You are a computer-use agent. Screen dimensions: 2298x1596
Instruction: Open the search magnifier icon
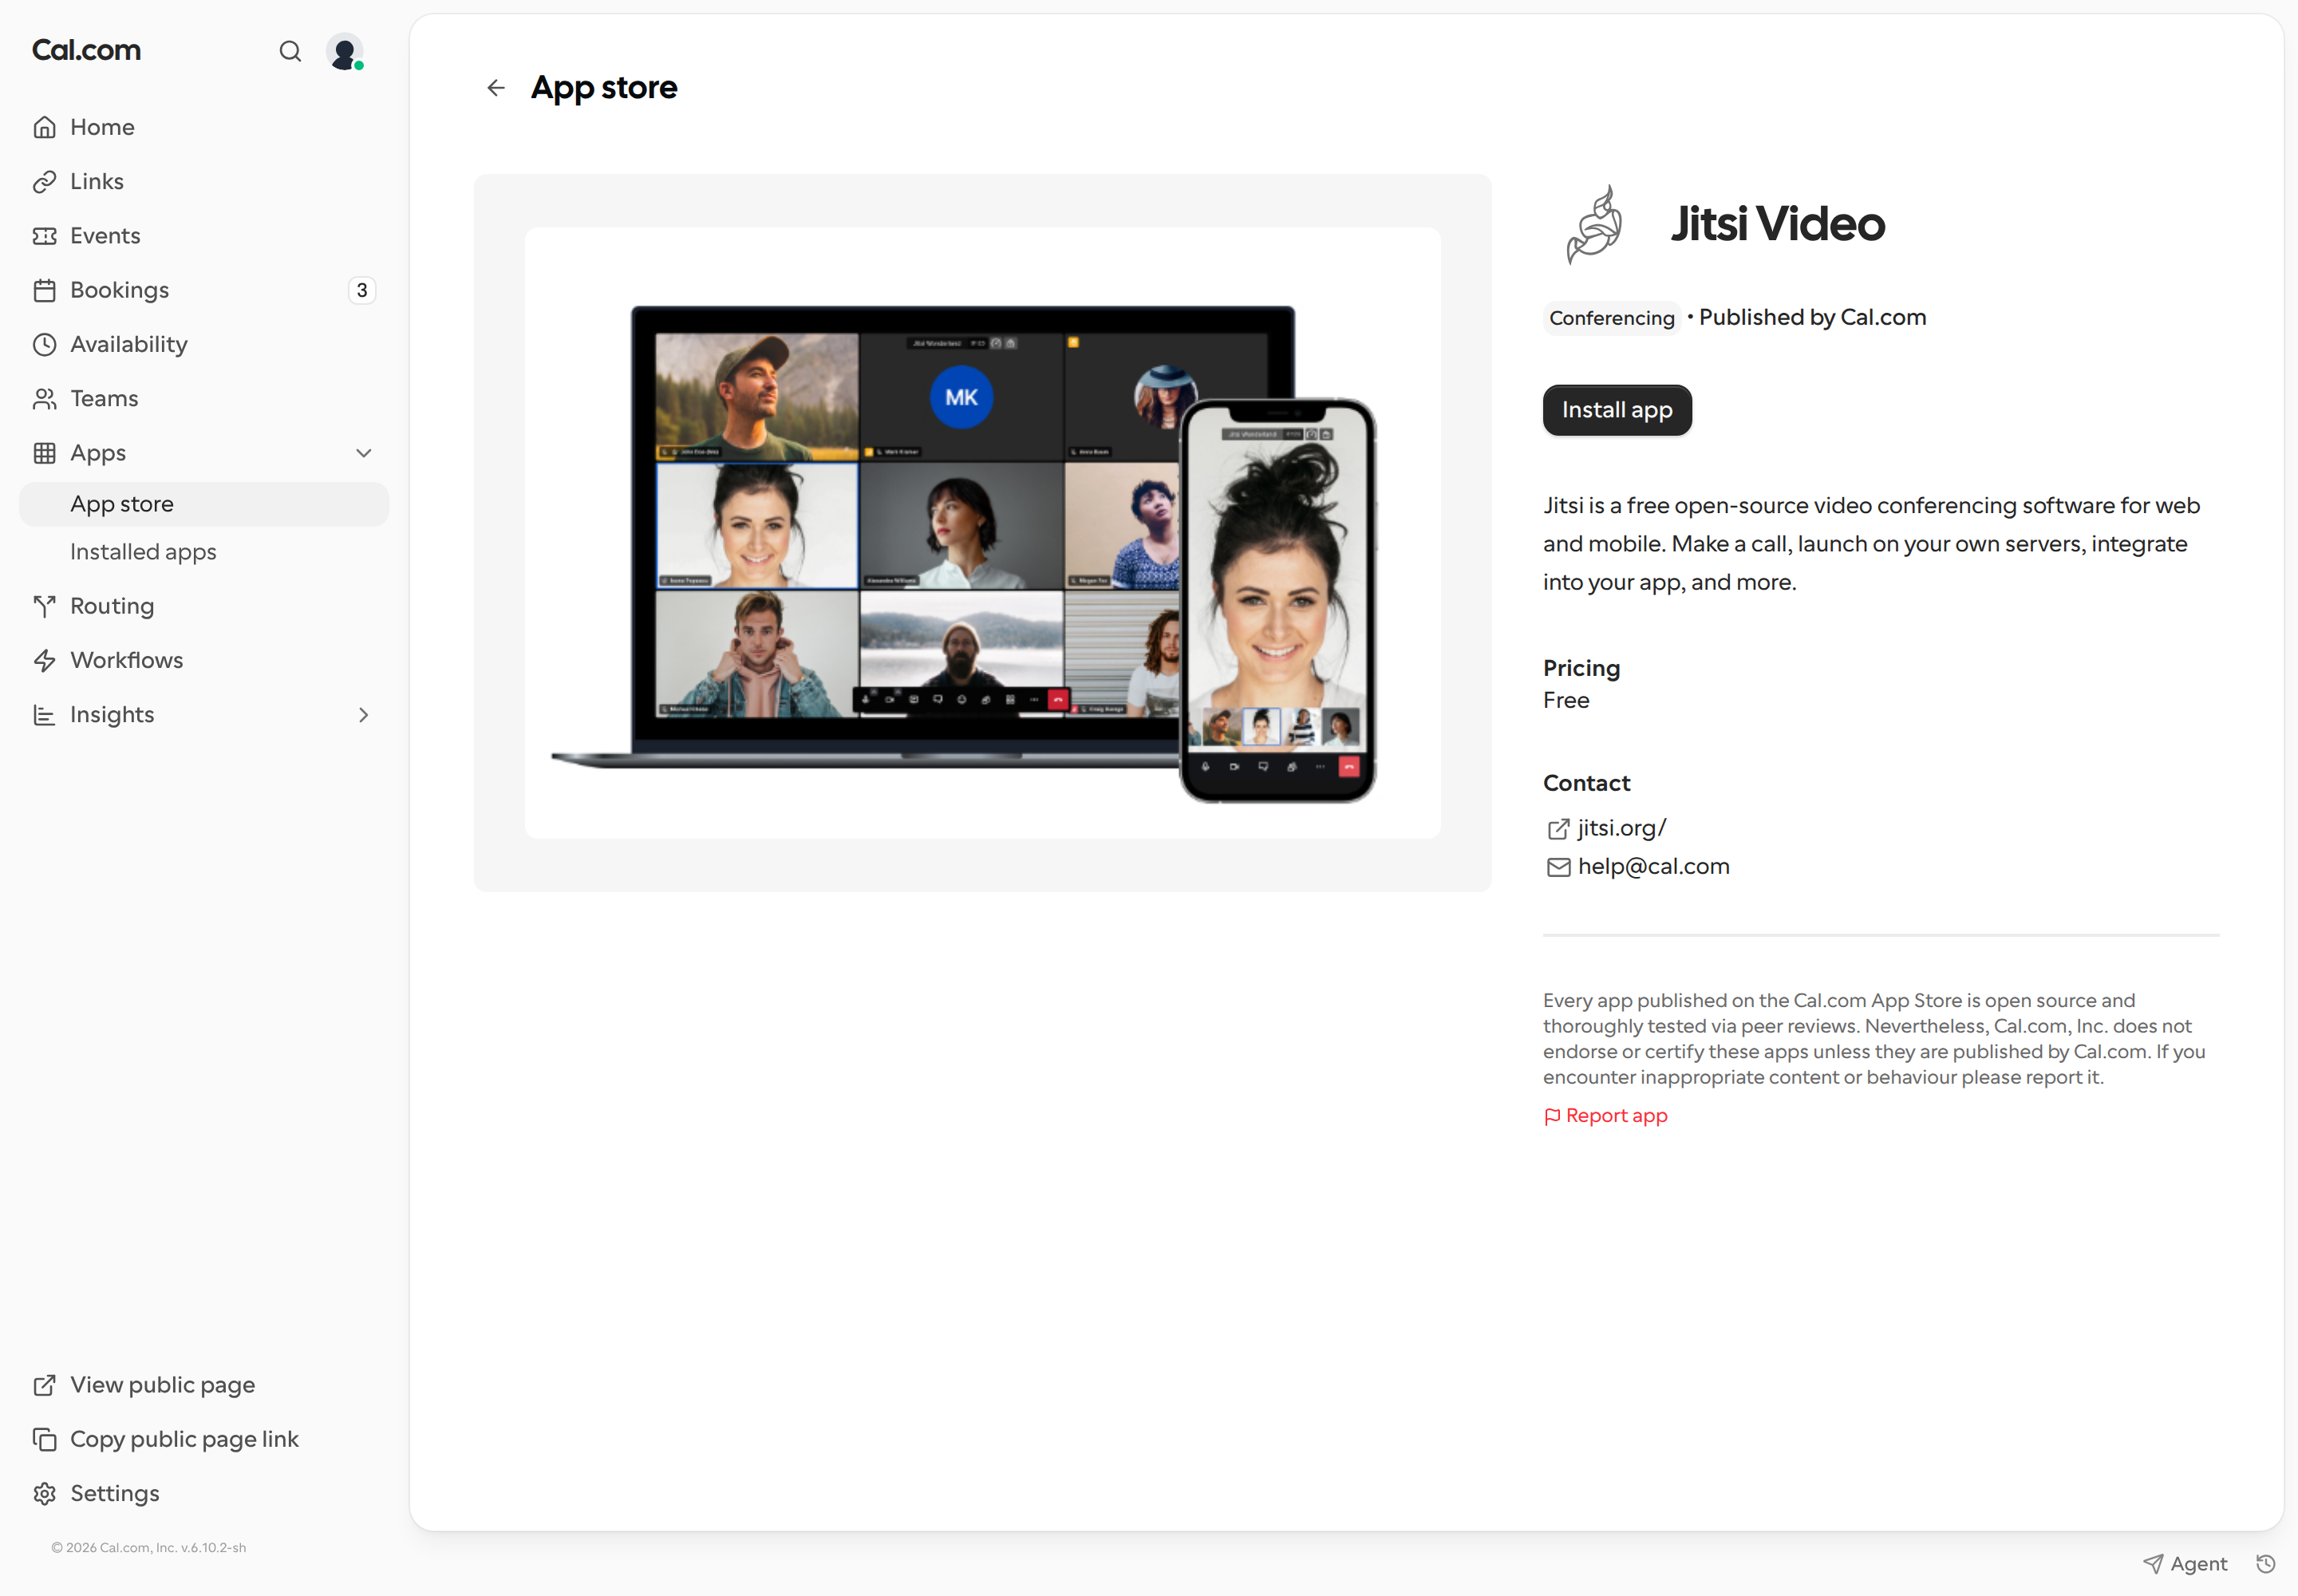click(290, 51)
